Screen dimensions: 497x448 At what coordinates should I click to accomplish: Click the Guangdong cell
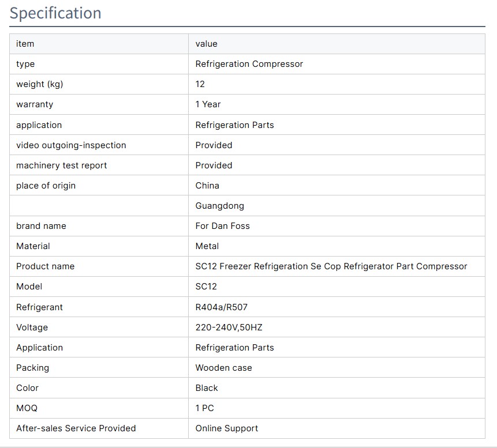click(x=219, y=206)
